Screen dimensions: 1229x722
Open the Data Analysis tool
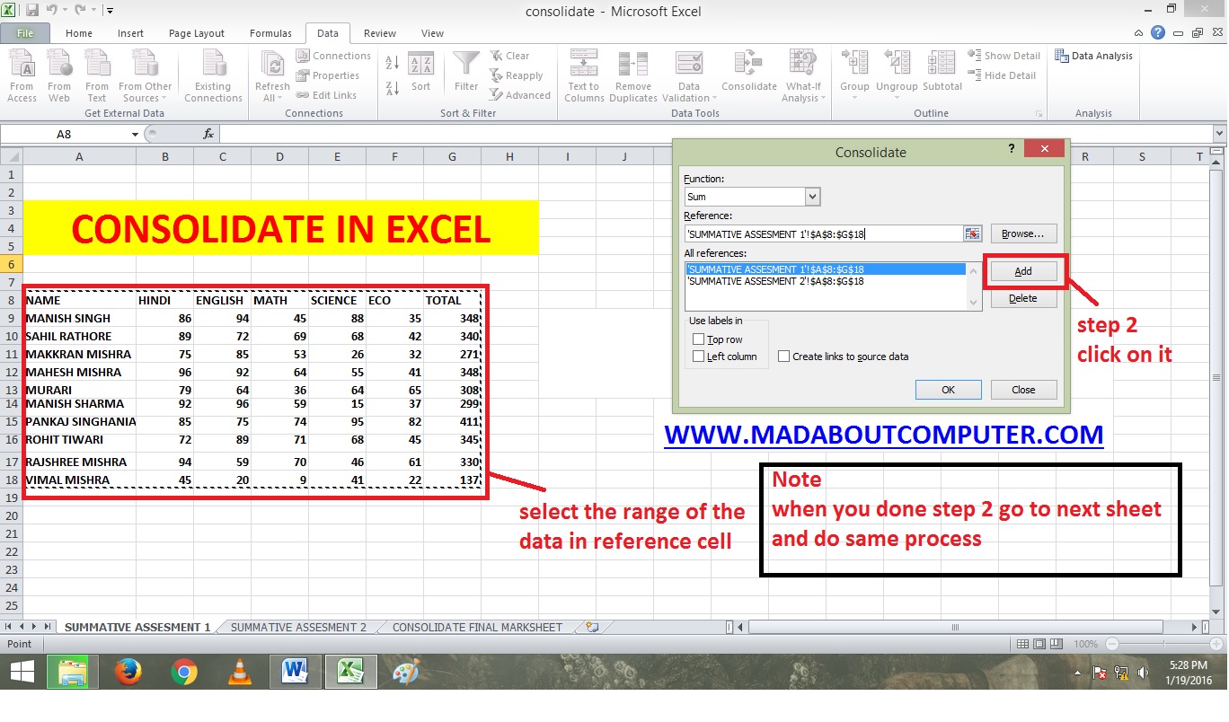pyautogui.click(x=1094, y=56)
